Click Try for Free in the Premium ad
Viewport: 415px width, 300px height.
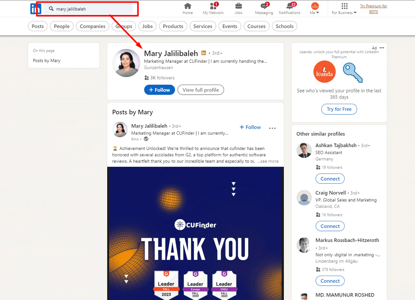pyautogui.click(x=339, y=109)
